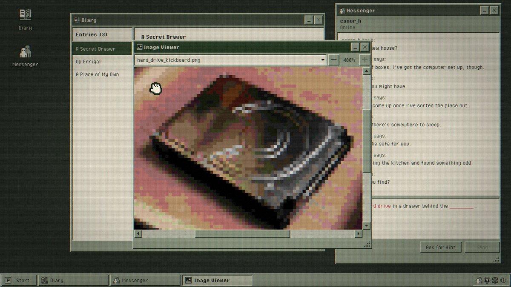Click the sound tray icon

503,280
